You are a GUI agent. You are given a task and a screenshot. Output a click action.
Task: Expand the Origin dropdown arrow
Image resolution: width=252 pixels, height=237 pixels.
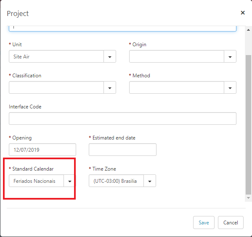(230, 57)
